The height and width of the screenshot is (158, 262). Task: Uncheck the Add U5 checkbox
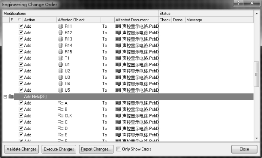21,90
